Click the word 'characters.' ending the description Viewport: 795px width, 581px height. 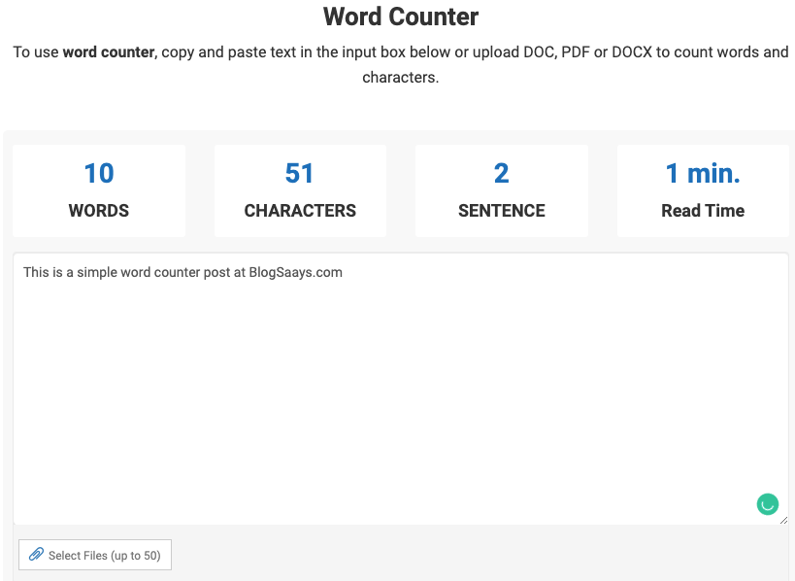click(400, 77)
